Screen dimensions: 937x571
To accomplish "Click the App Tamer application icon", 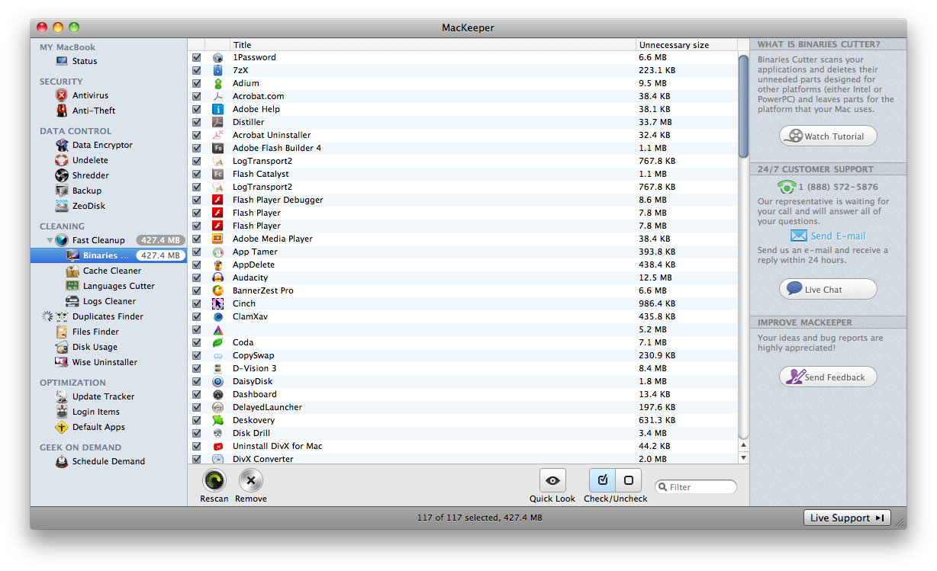I will point(217,252).
